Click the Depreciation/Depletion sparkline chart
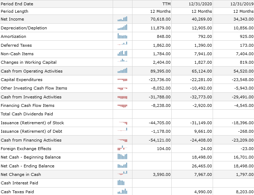The width and height of the screenshot is (254, 195). [122, 28]
